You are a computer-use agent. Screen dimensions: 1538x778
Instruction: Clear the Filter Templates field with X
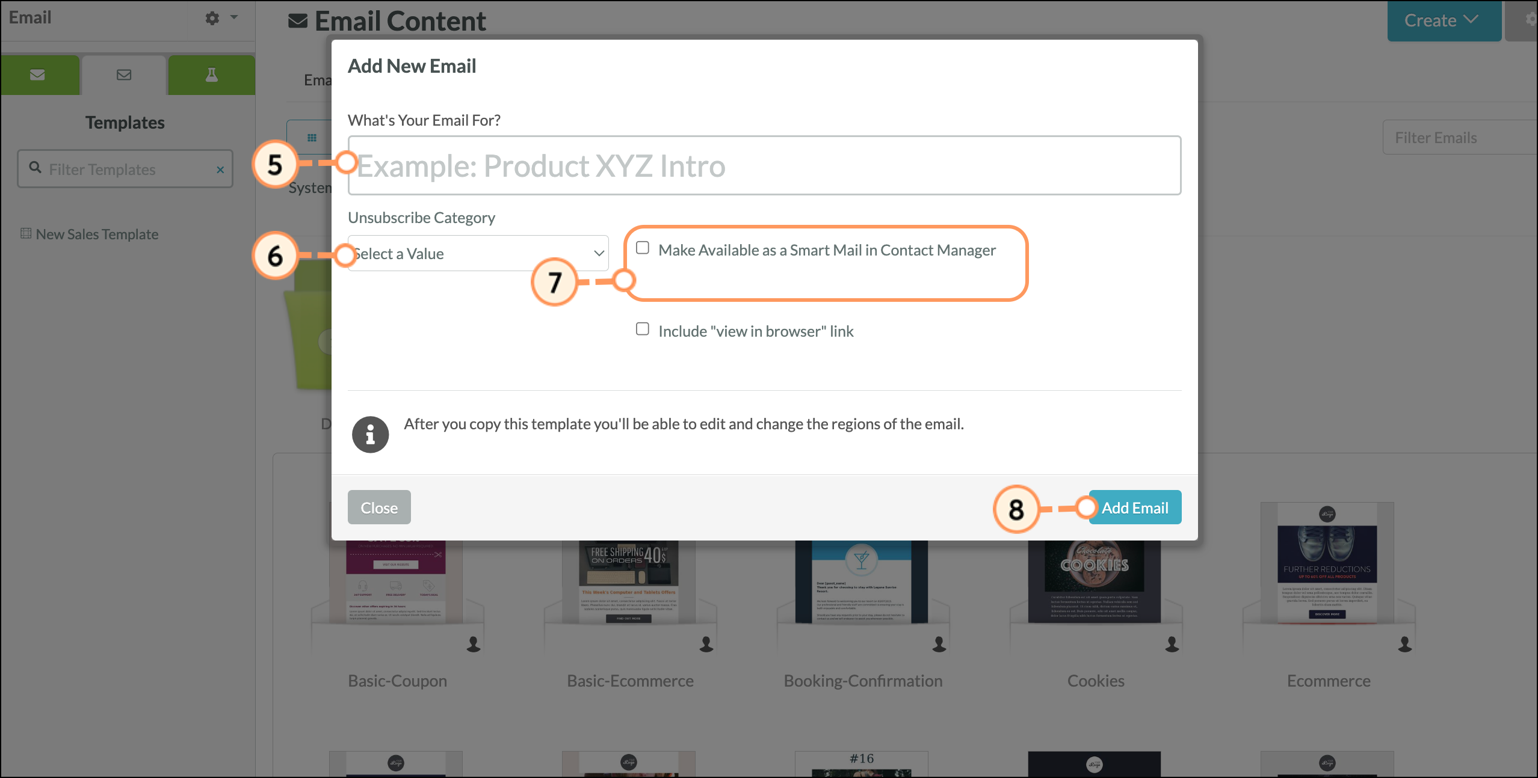point(220,170)
